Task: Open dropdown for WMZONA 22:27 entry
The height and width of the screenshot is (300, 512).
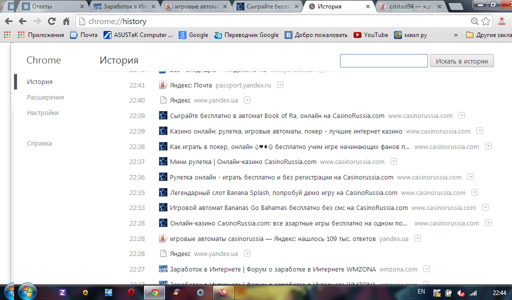Action: click(426, 269)
